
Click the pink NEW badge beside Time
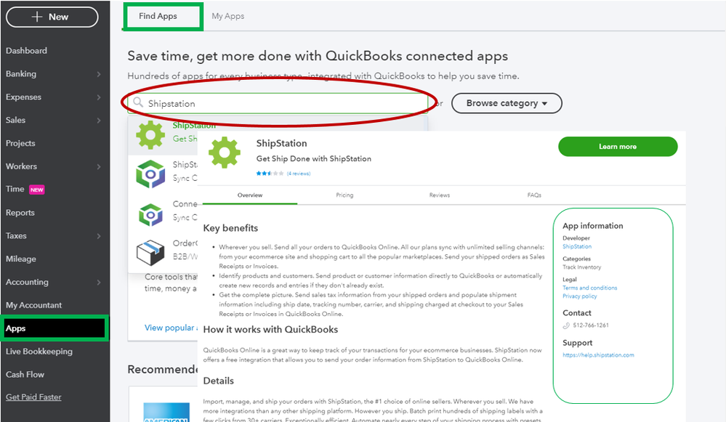pos(36,190)
